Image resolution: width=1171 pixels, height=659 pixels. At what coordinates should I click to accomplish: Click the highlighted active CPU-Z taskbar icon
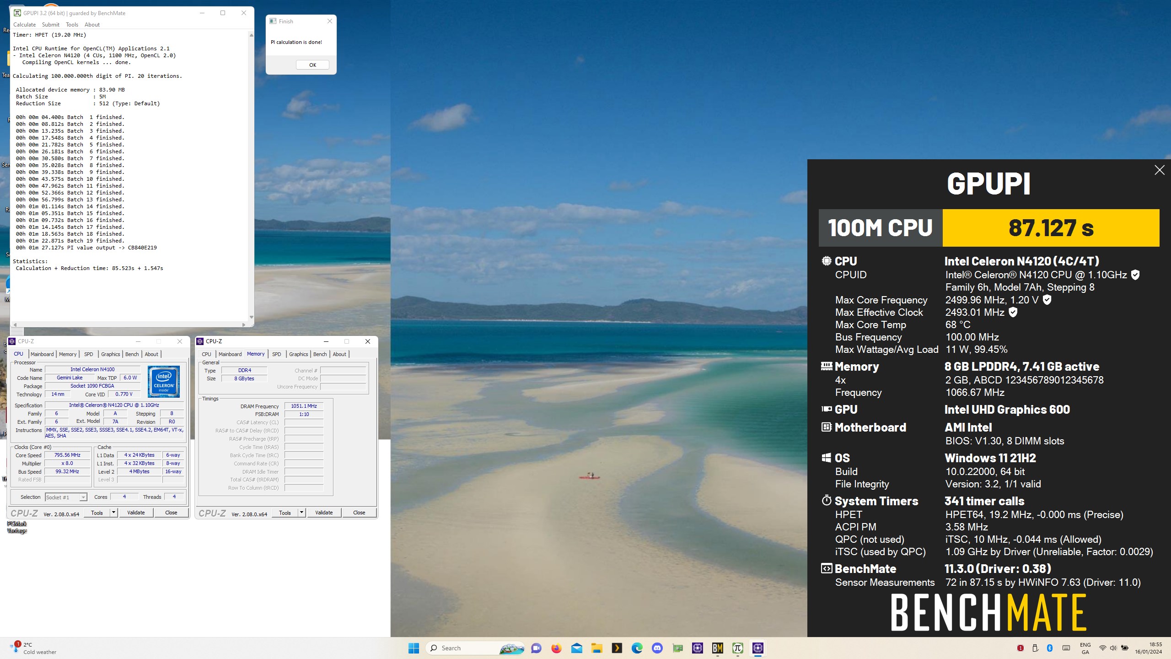coord(758,648)
